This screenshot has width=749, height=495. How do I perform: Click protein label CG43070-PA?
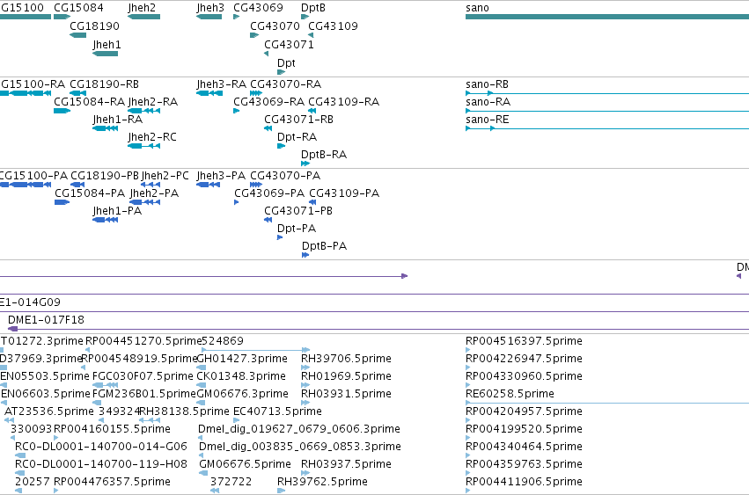coord(285,176)
